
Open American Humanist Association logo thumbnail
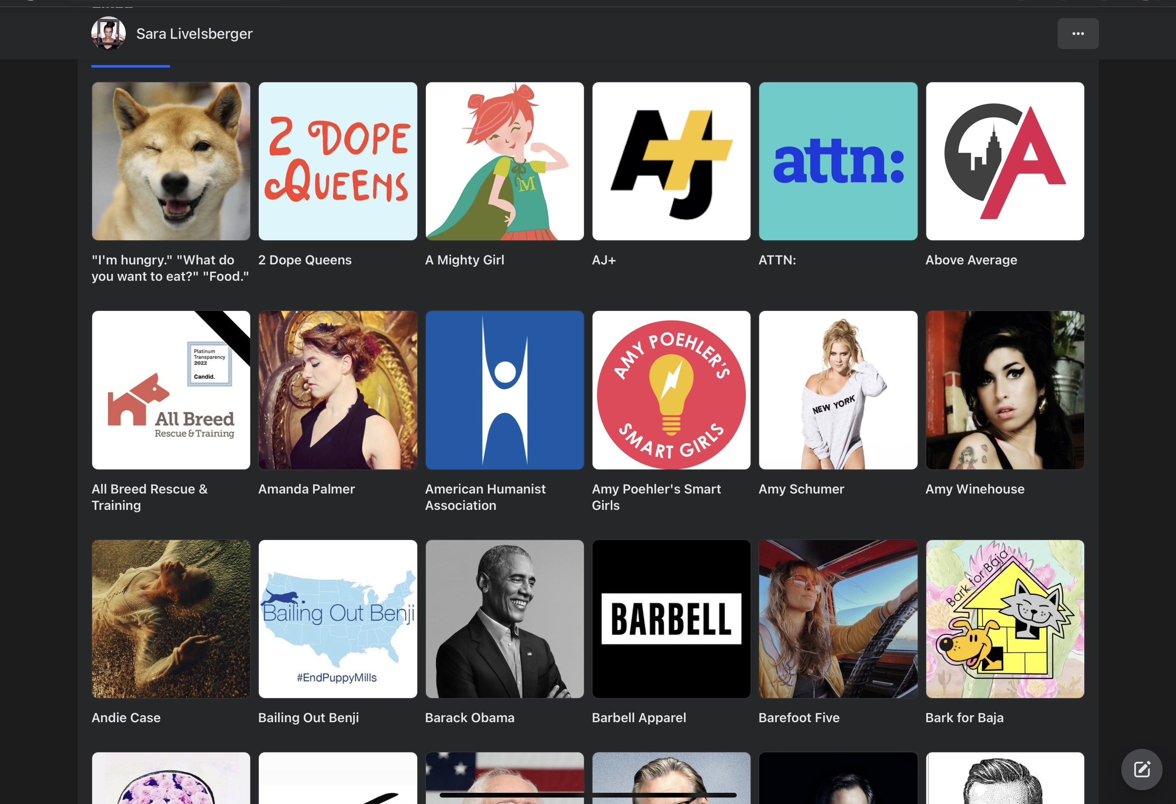505,390
